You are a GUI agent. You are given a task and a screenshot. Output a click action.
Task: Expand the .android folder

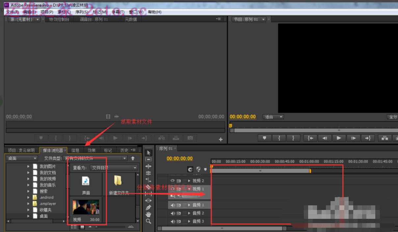pyautogui.click(x=29, y=197)
